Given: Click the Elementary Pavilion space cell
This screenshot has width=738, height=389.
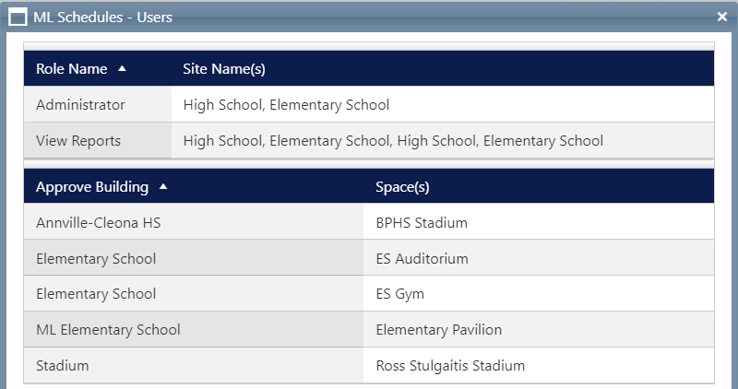Looking at the screenshot, I should (x=539, y=329).
